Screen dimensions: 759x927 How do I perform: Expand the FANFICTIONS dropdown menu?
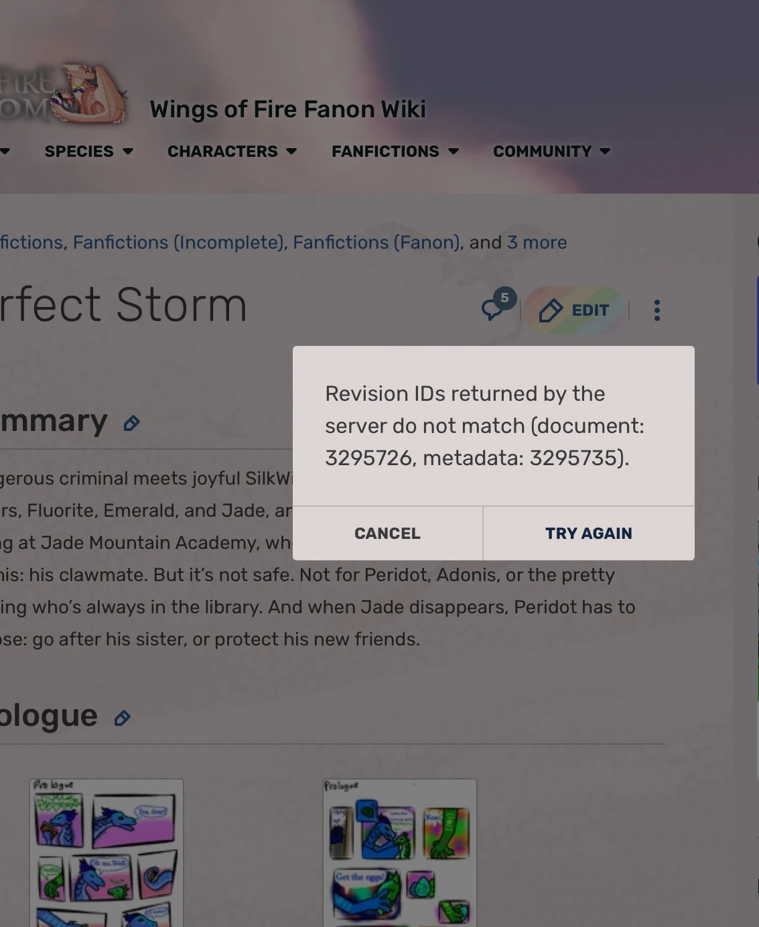click(x=395, y=151)
